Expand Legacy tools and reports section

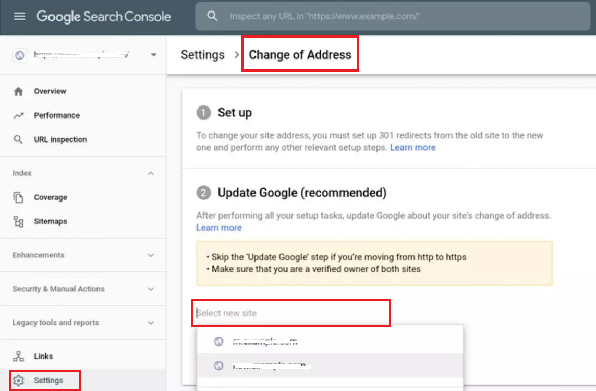151,323
